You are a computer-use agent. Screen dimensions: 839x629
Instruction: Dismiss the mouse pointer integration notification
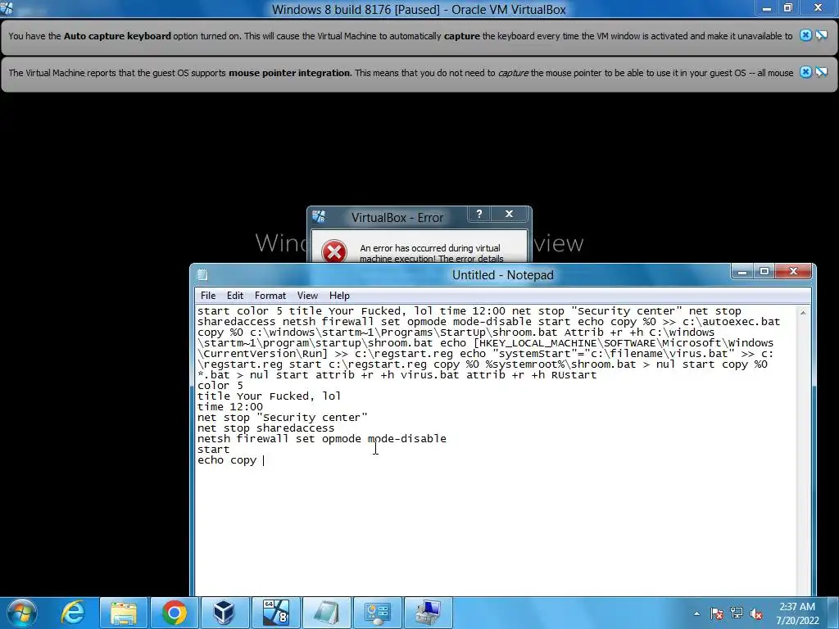coord(805,72)
